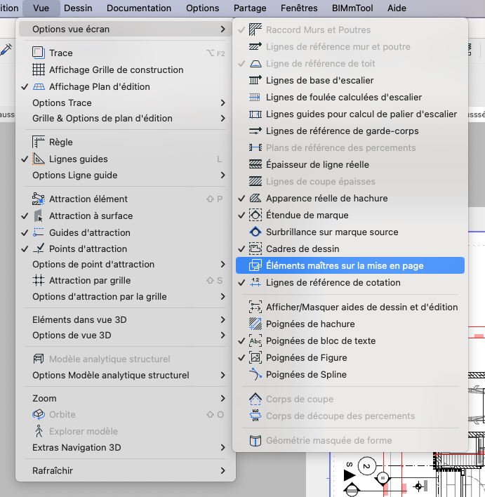The height and width of the screenshot is (497, 485).
Task: Click the Lignes de référence de garde-corps icon
Action: (x=255, y=131)
